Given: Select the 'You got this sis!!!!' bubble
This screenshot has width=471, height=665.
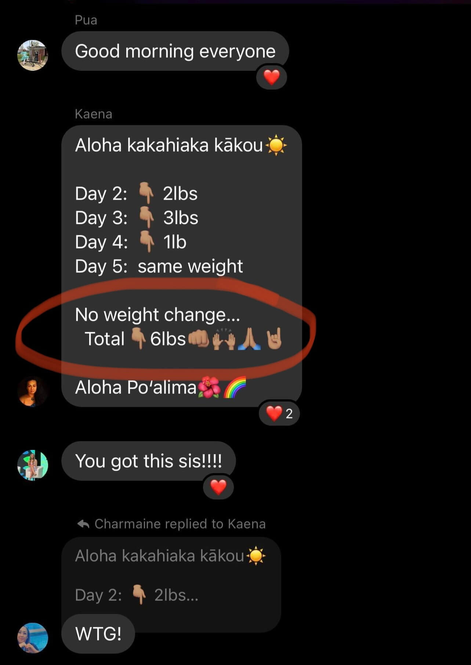Looking at the screenshot, I should point(148,461).
